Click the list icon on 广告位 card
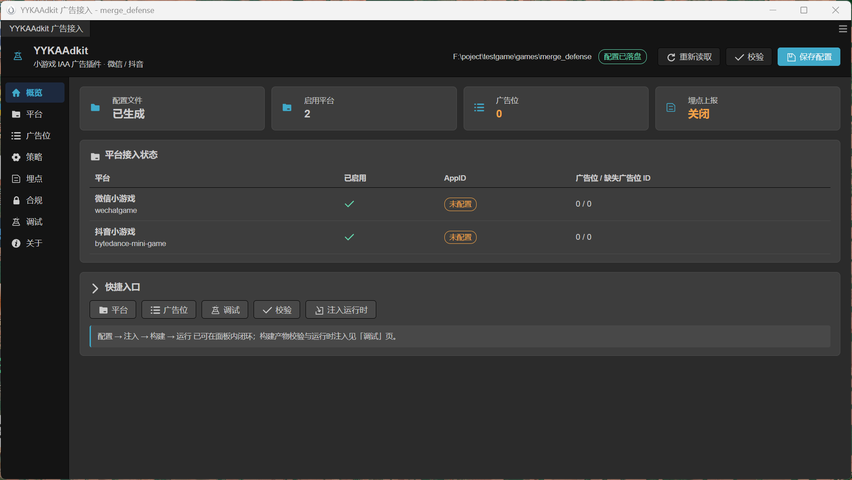The image size is (852, 480). [479, 108]
